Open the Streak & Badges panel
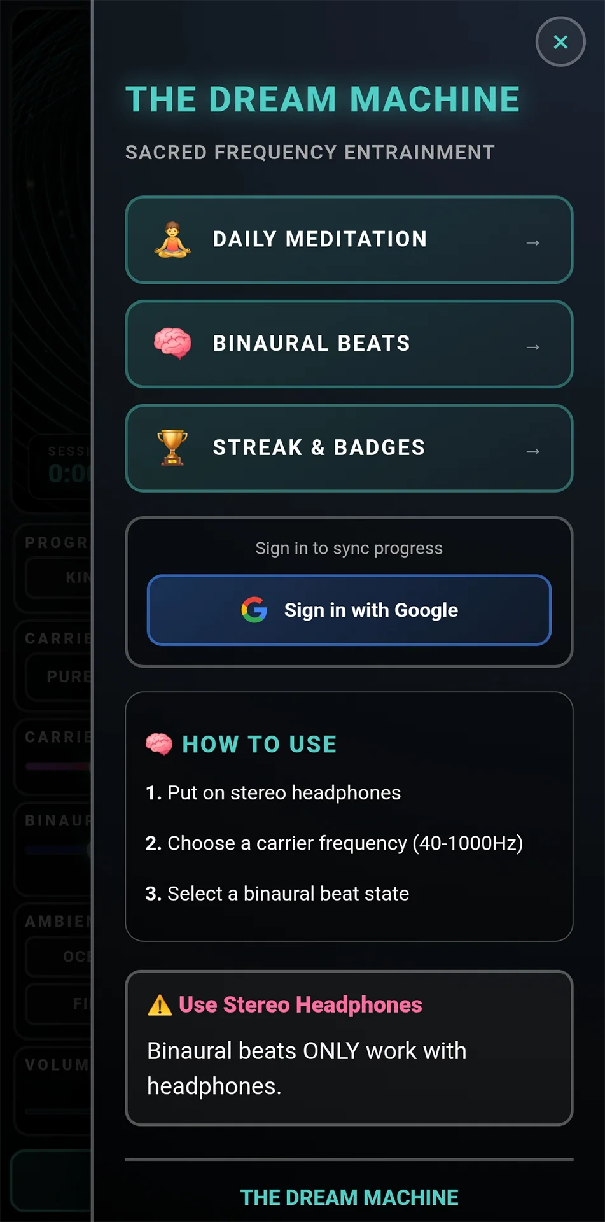 (x=349, y=447)
